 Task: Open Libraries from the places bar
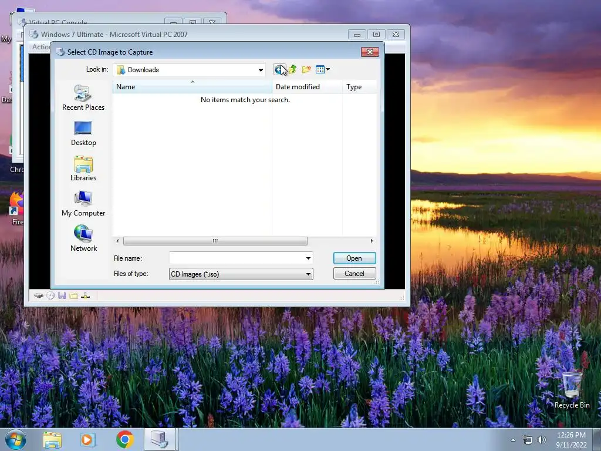(83, 169)
